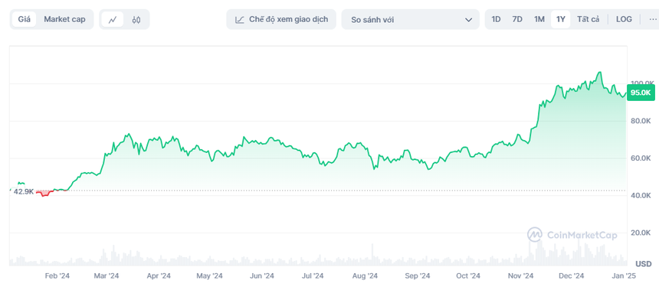Viewport: 659px width, 293px height.
Task: Select the 1Y time range
Action: (x=561, y=19)
